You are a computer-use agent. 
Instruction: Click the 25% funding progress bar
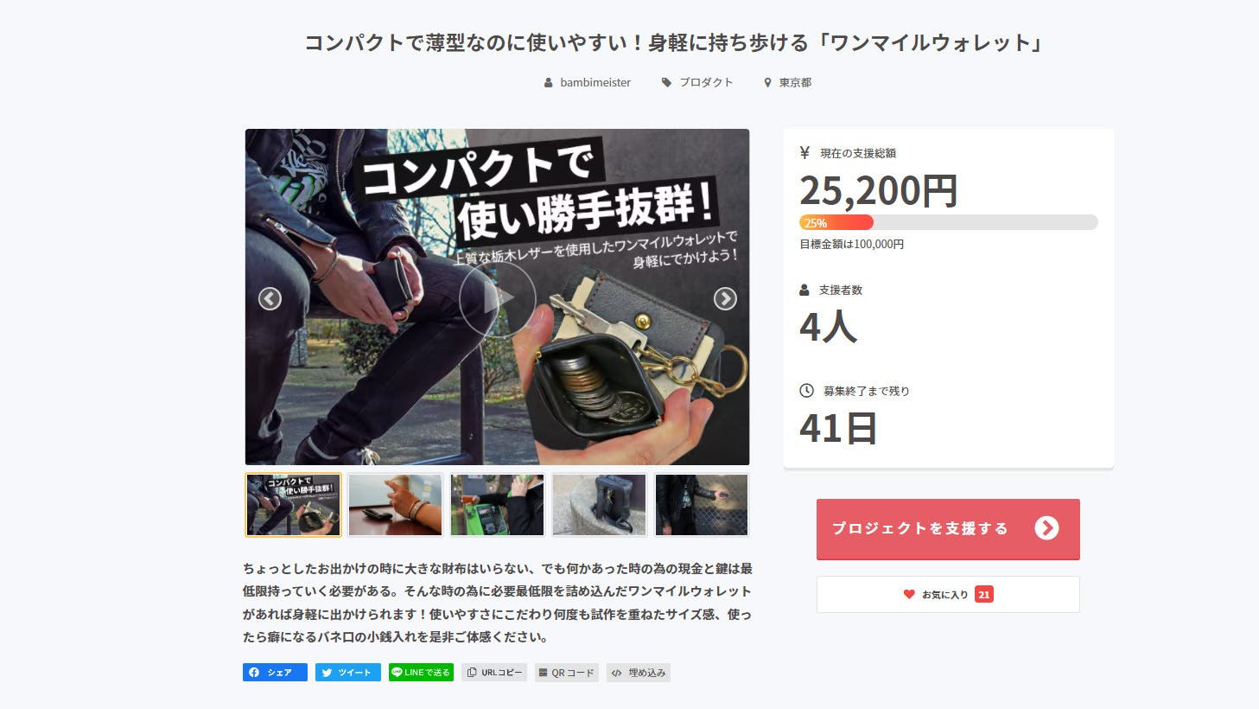(948, 222)
